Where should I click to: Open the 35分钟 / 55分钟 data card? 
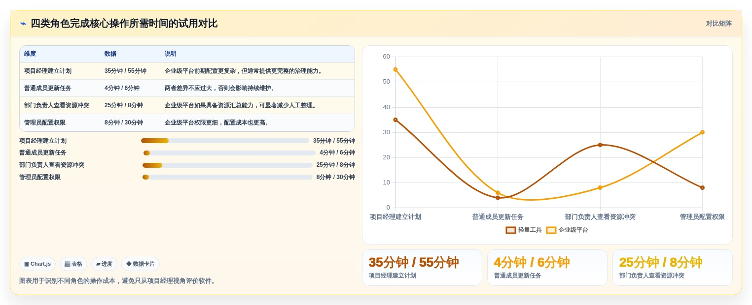click(x=422, y=268)
